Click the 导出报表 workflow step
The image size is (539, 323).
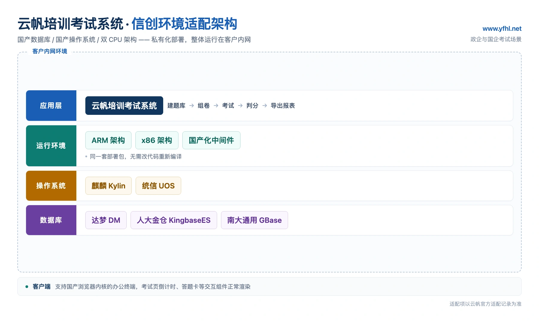[283, 106]
